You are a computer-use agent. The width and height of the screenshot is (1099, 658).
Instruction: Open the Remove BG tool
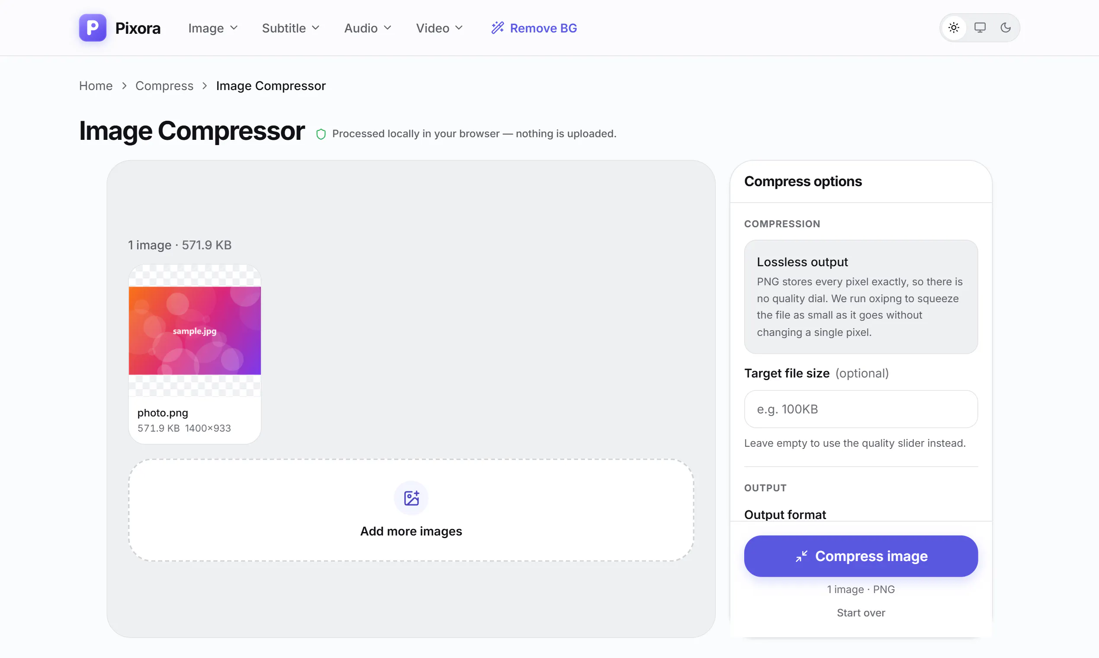click(x=534, y=28)
